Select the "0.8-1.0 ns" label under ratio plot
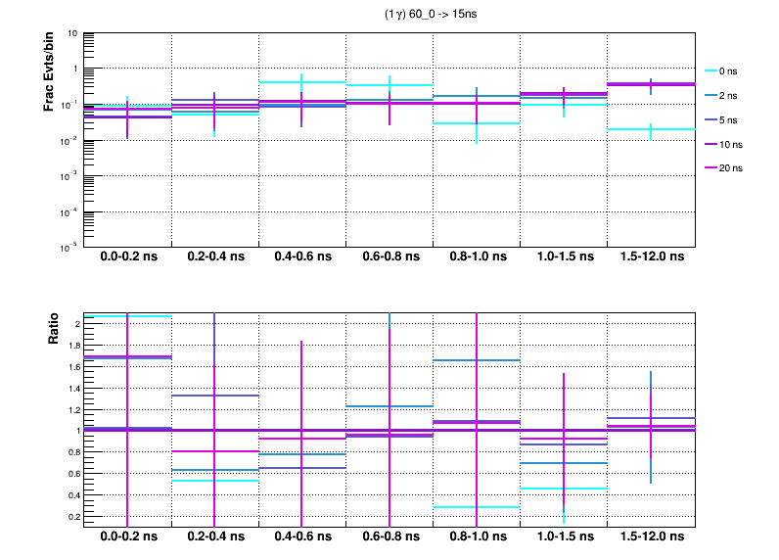The width and height of the screenshot is (779, 560). [x=477, y=537]
